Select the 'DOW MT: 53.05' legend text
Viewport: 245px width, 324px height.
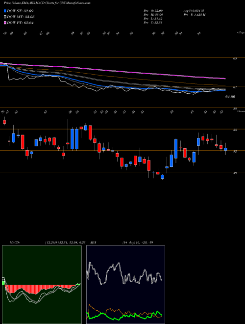(x=21, y=17)
